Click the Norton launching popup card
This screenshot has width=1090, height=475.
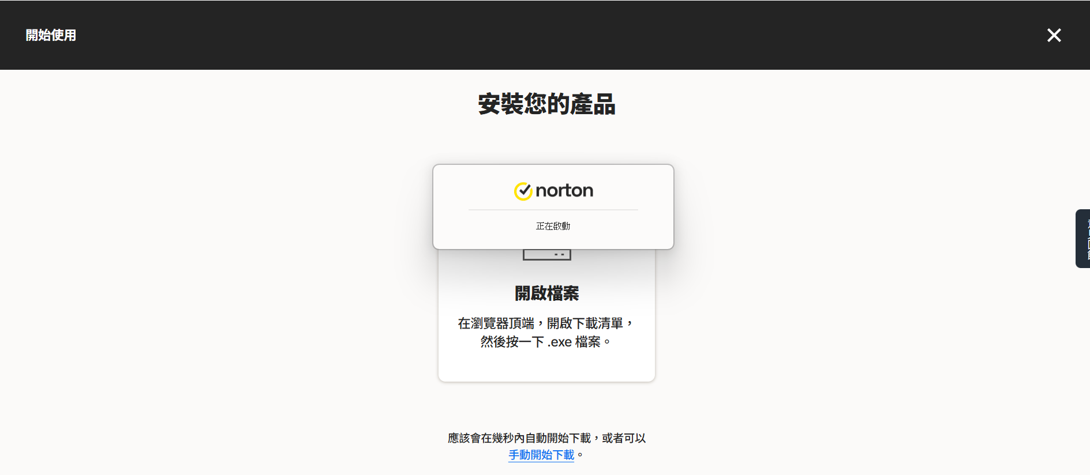[553, 207]
